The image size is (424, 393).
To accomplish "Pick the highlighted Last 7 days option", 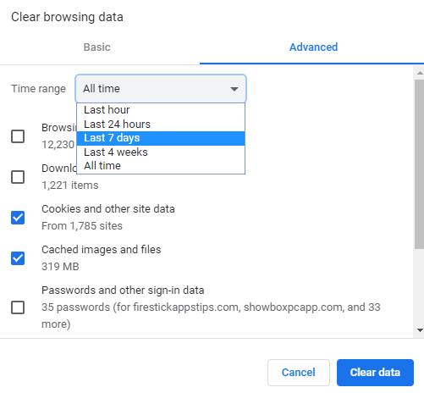I will click(161, 138).
